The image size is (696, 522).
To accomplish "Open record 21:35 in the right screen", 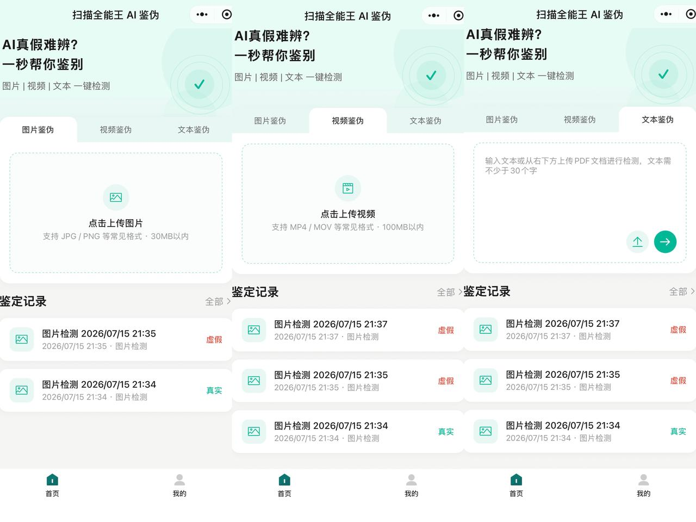I will tap(580, 380).
